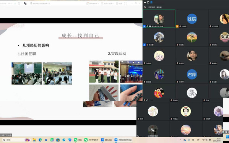Select the 姝辰 participant avatar tile

[x=192, y=19]
